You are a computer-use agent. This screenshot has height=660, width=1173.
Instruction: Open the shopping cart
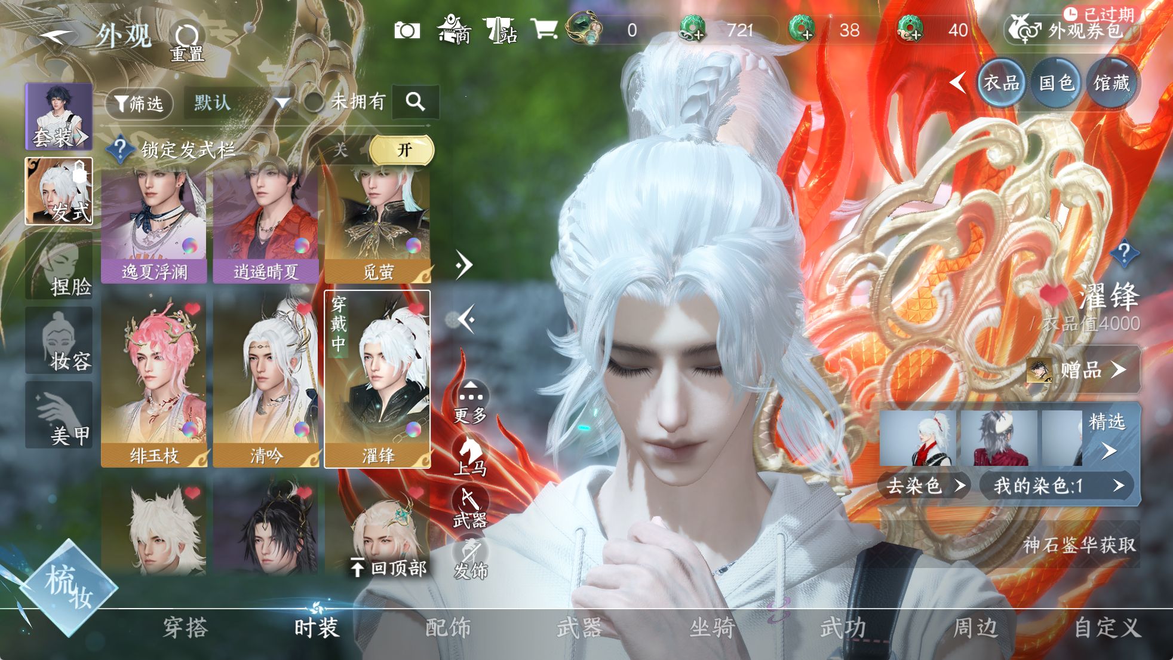point(543,29)
